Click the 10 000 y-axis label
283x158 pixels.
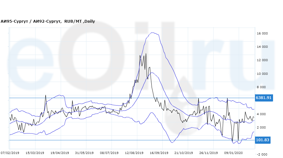(262, 74)
